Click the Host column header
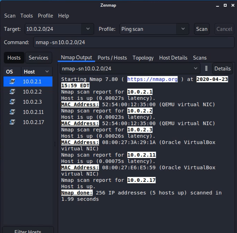Image resolution: width=237 pixels, height=233 pixels. (x=37, y=71)
